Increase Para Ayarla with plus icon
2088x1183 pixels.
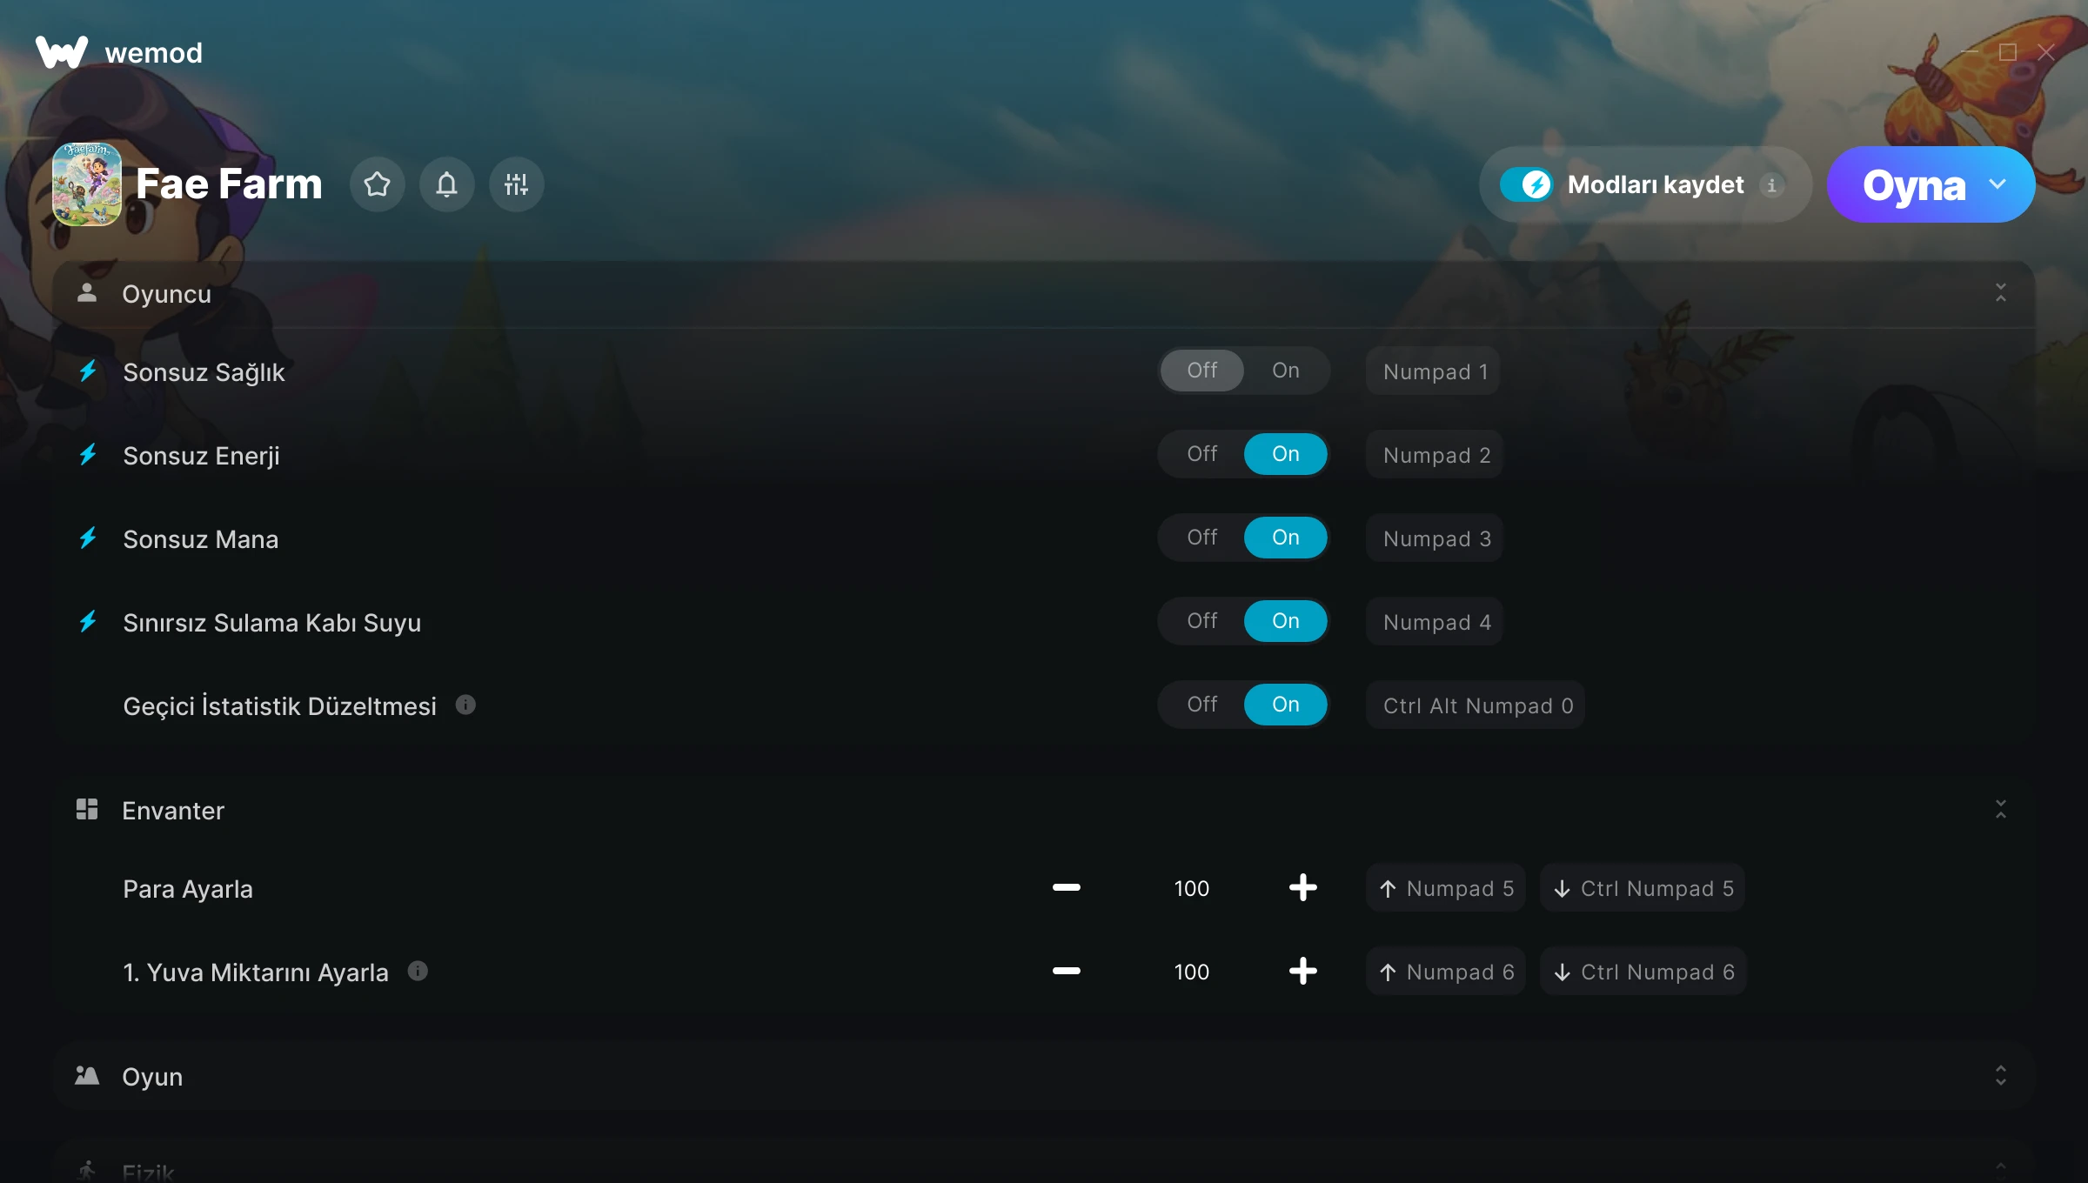1302,887
